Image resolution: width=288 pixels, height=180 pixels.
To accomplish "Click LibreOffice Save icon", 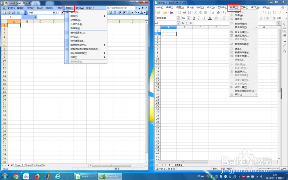I will (x=172, y=12).
